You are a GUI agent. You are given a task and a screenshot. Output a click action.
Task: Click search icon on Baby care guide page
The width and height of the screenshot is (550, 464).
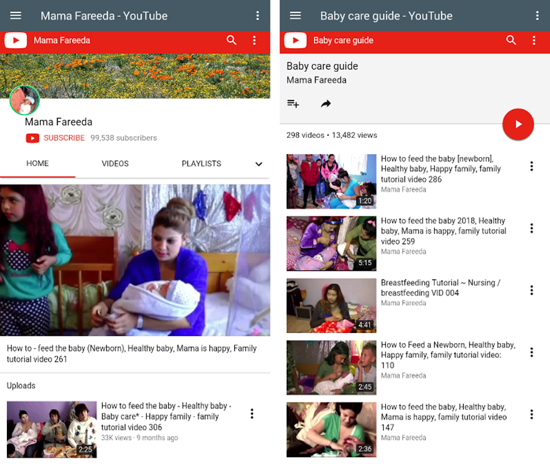511,40
